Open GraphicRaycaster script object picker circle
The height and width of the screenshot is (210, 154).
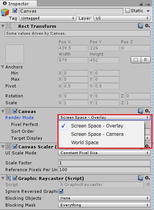[148, 185]
